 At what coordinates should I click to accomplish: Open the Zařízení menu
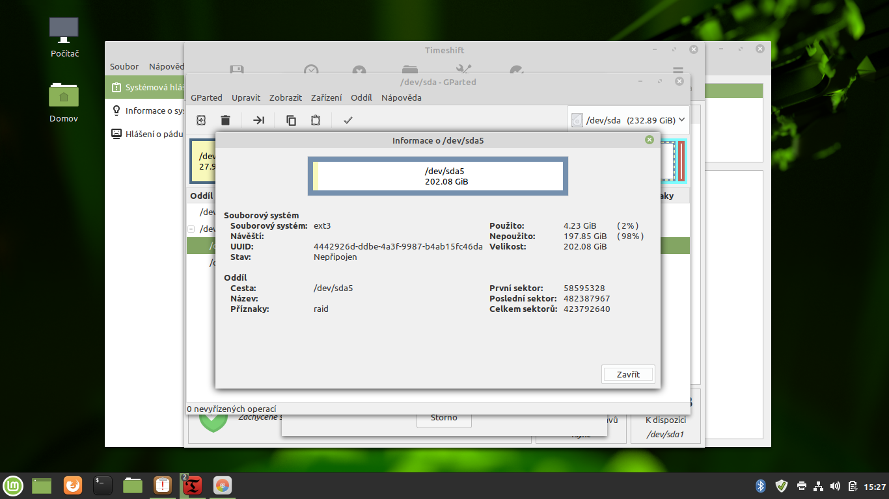(x=326, y=97)
